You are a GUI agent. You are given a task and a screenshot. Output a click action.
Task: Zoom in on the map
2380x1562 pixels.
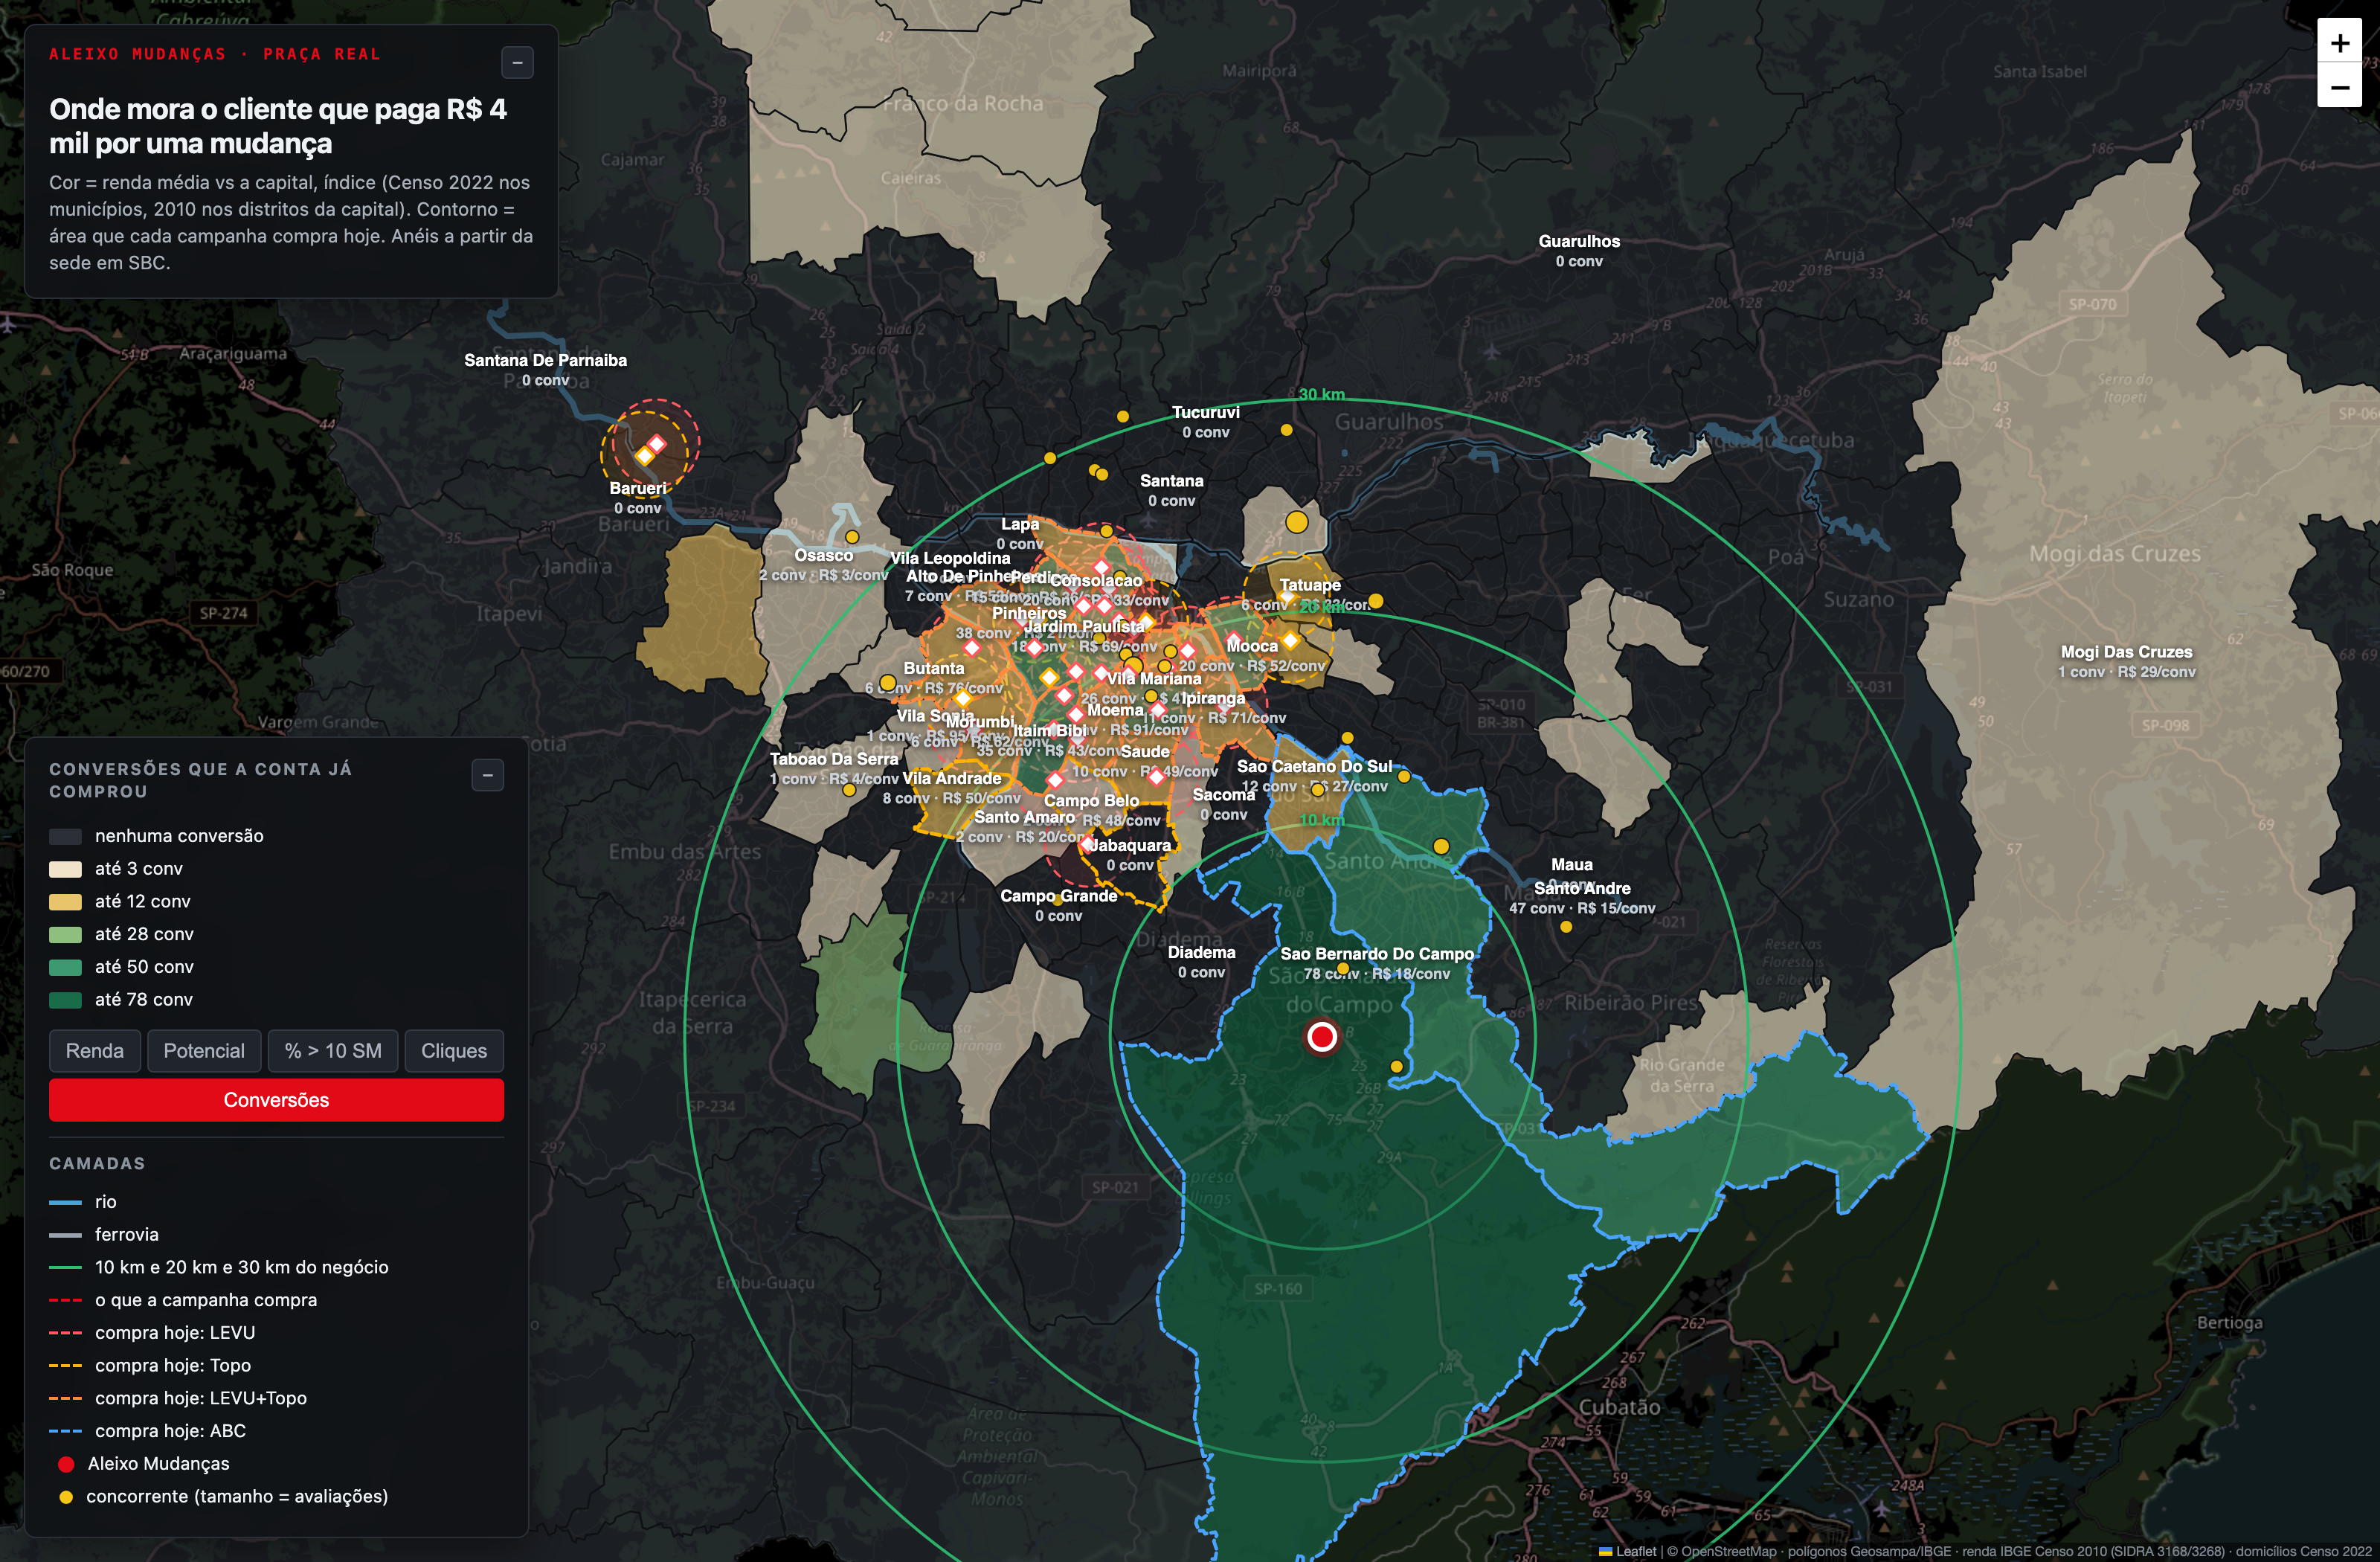(x=2339, y=43)
